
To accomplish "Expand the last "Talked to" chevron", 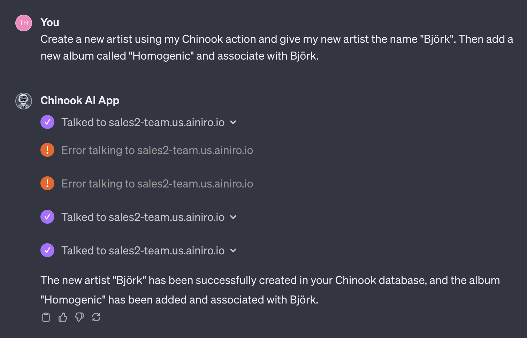I will pyautogui.click(x=234, y=251).
